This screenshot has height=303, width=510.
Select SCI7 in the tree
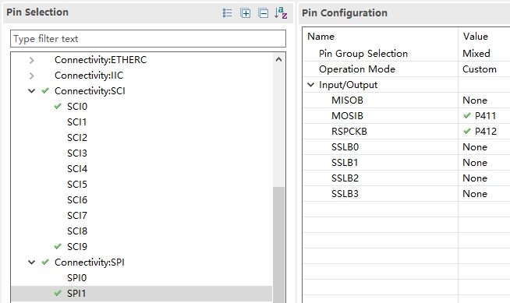(77, 216)
